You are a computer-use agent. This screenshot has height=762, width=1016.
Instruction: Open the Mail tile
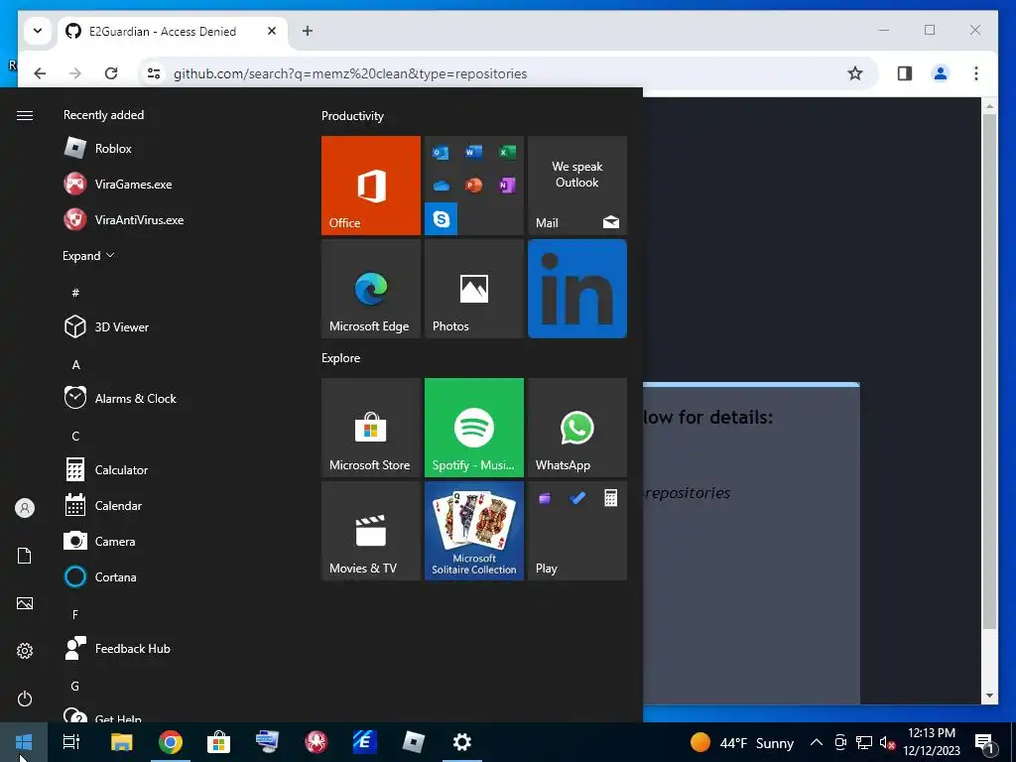point(577,186)
